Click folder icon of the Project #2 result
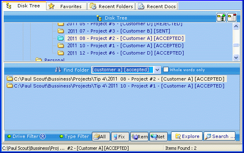244x153 pixels. [x=10, y=79]
